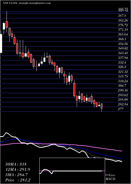Click the tallest-wick red candle near the 387.8 level
This screenshot has height=184, width=131.
tap(7, 24)
